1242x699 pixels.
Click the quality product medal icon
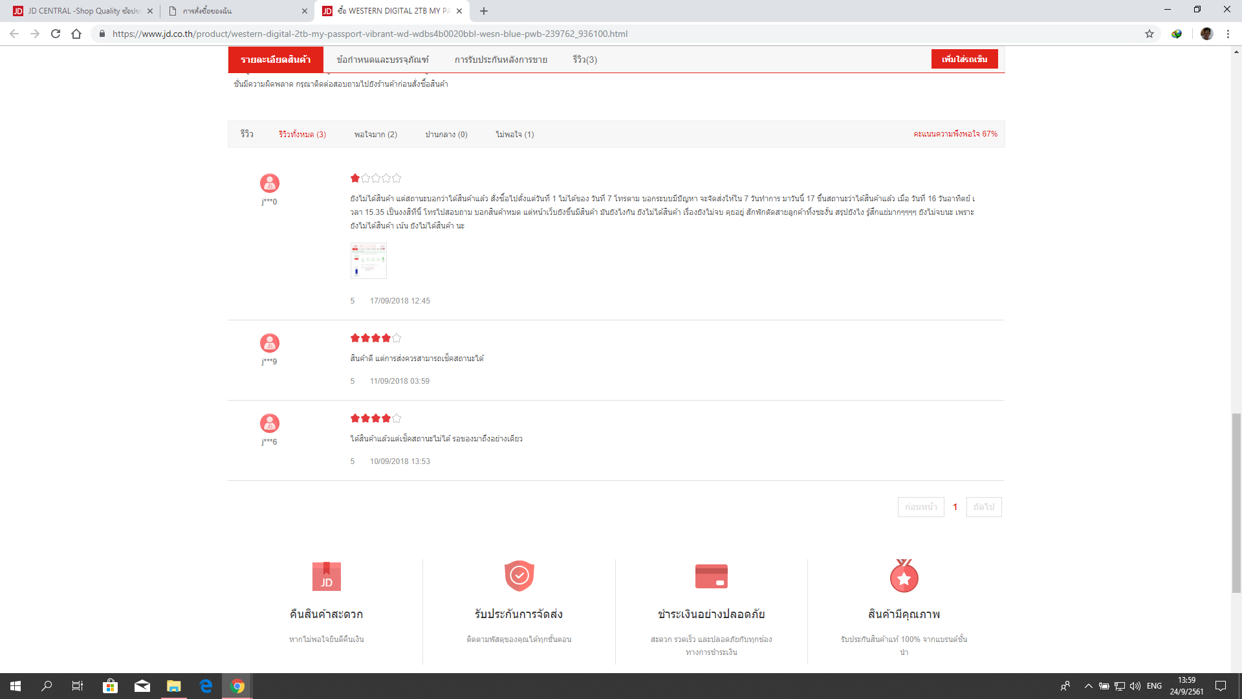(904, 576)
